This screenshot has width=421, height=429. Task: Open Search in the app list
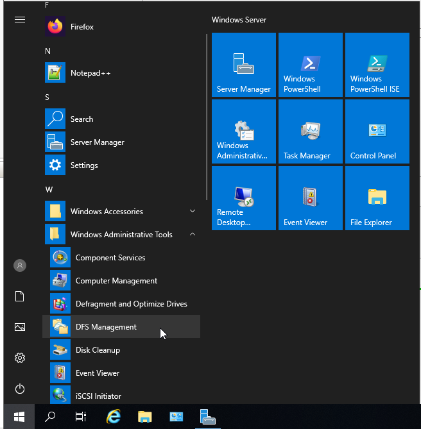coord(121,119)
